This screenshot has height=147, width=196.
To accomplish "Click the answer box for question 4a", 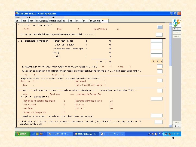I will point(160,91).
